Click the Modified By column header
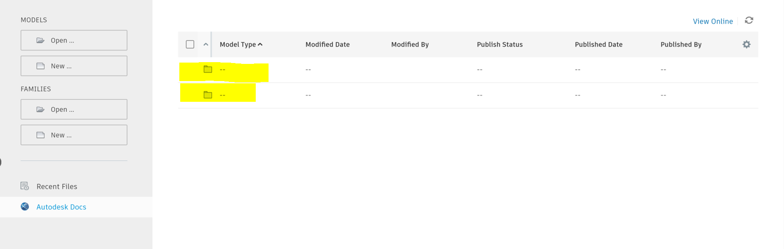This screenshot has width=784, height=249. point(410,45)
